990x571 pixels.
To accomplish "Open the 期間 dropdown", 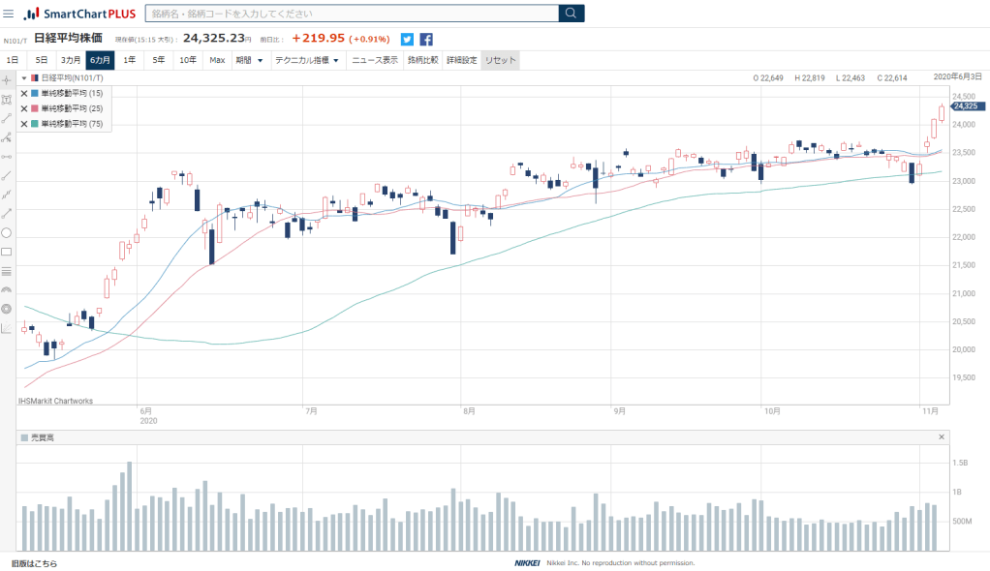I will (249, 60).
